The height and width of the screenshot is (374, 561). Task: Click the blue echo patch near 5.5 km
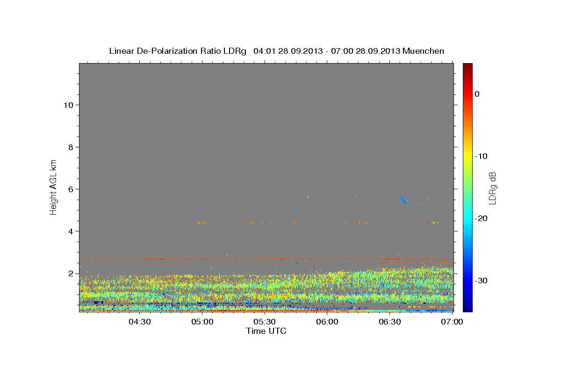tap(403, 200)
